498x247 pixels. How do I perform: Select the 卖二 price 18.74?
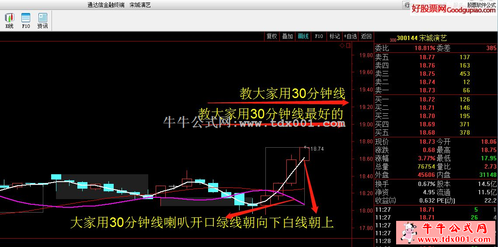pos(427,82)
